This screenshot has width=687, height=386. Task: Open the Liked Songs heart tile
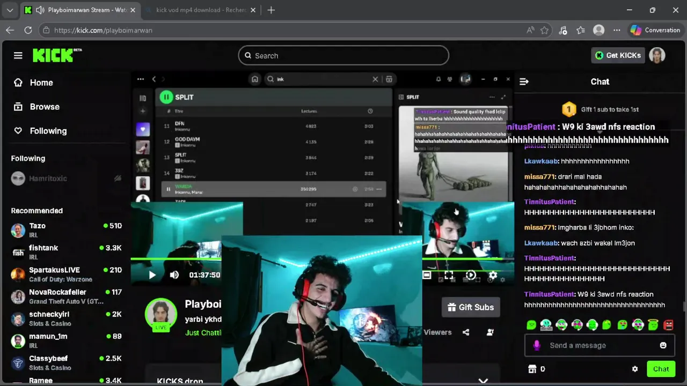[x=143, y=129]
